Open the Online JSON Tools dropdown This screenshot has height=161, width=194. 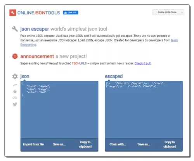click(x=168, y=12)
